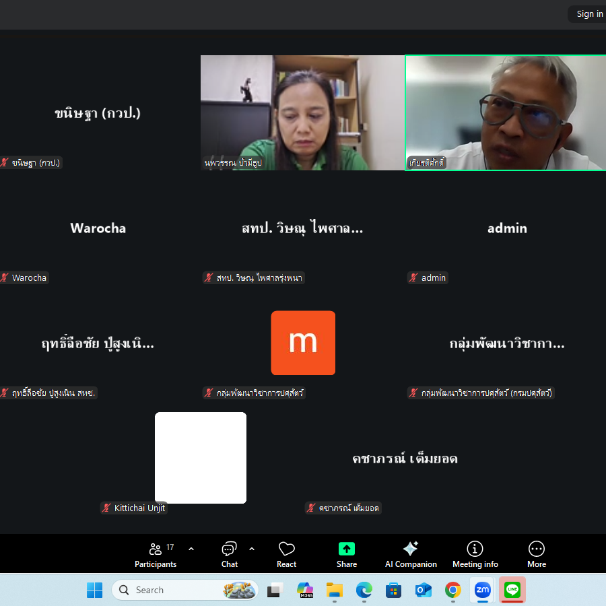This screenshot has width=606, height=606.
Task: Open AI Companion
Action: click(411, 555)
